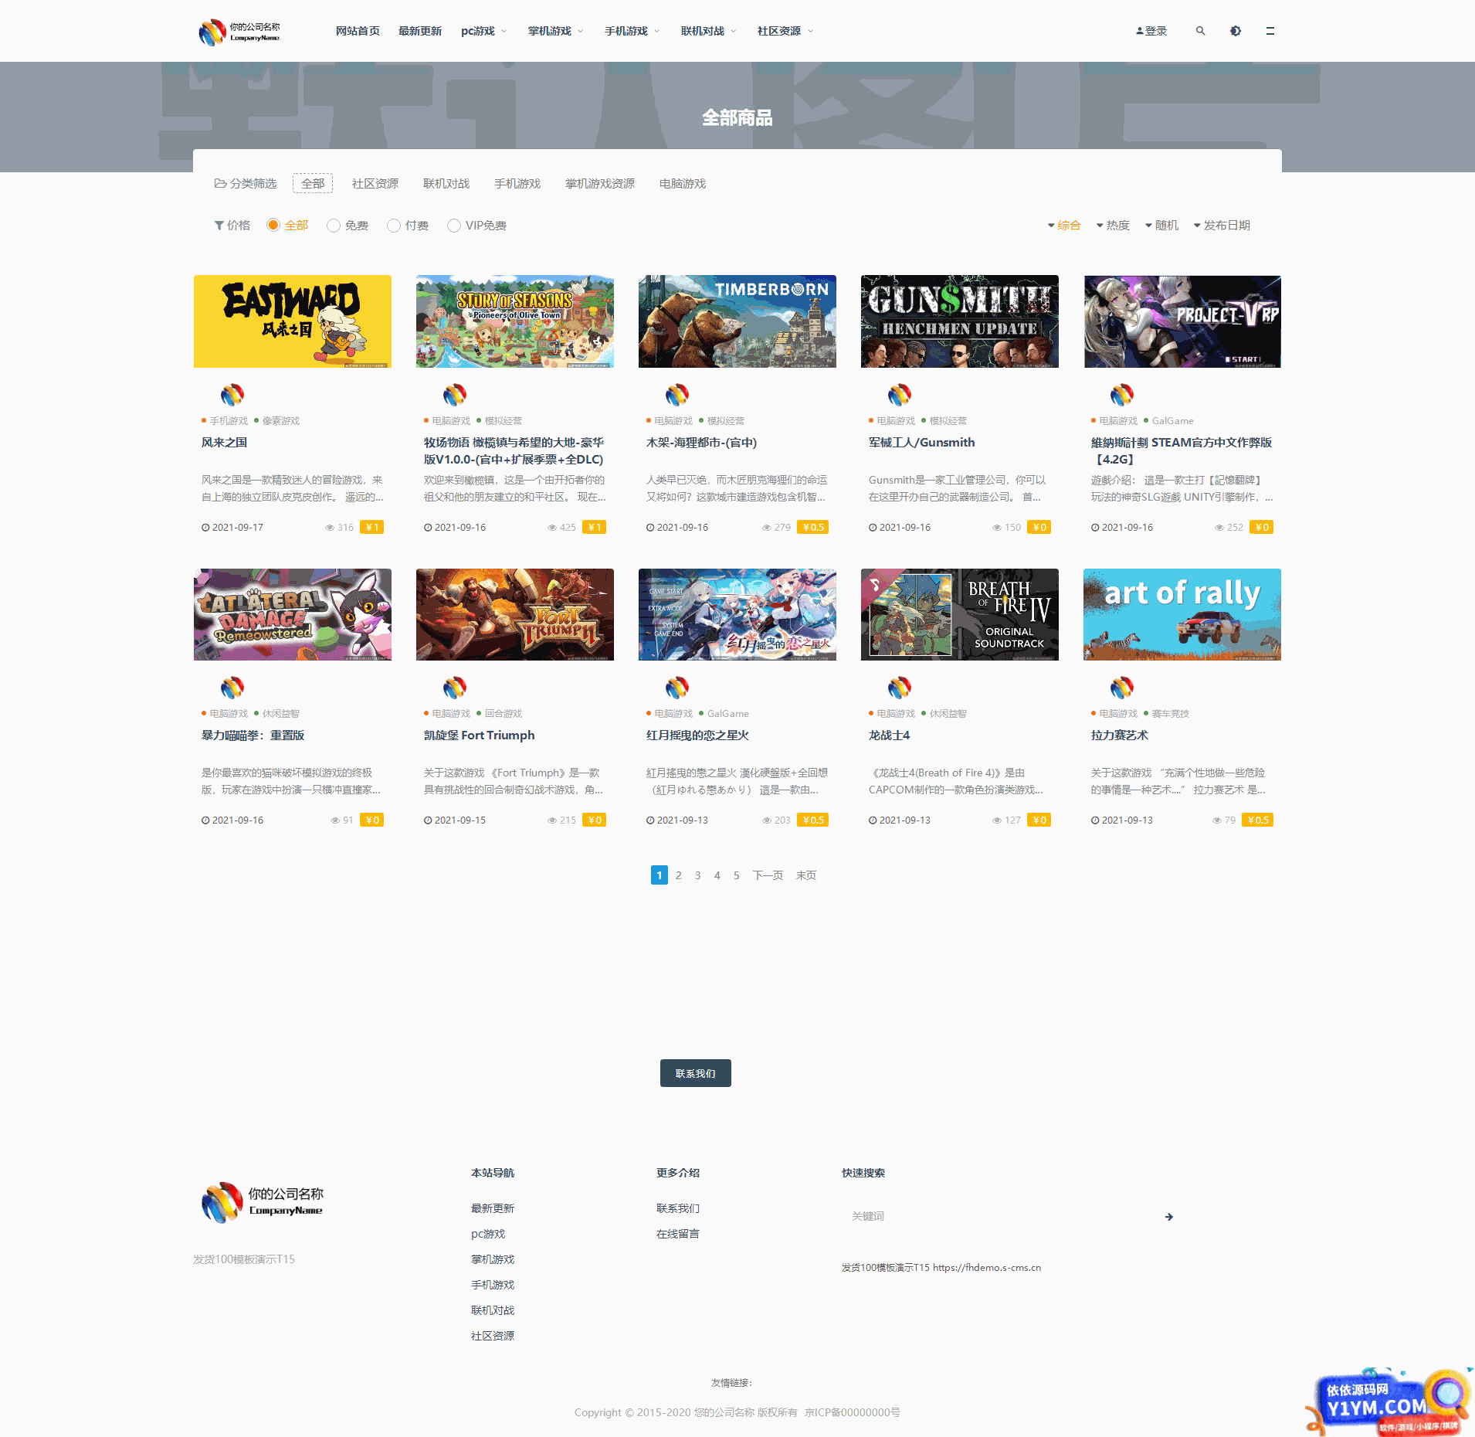Select the VIP免费 price radio button
Screen dimensions: 1475x1437
pyautogui.click(x=454, y=226)
